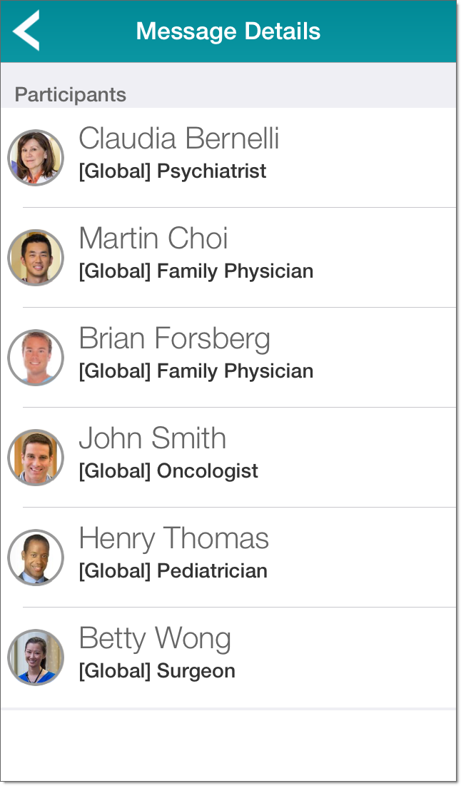This screenshot has height=786, width=461.
Task: Open the Betty Wong name
Action: 155,638
